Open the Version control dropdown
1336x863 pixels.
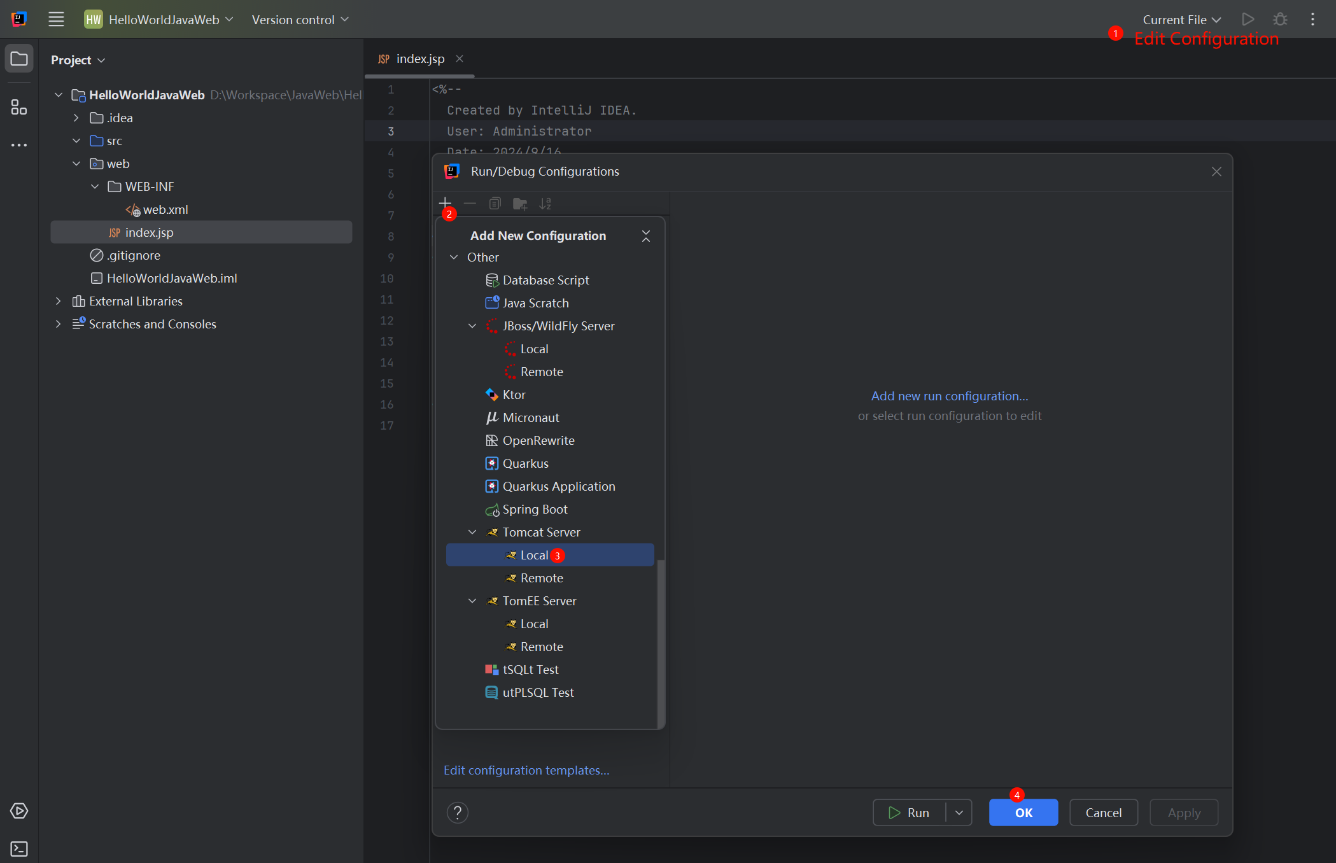300,20
